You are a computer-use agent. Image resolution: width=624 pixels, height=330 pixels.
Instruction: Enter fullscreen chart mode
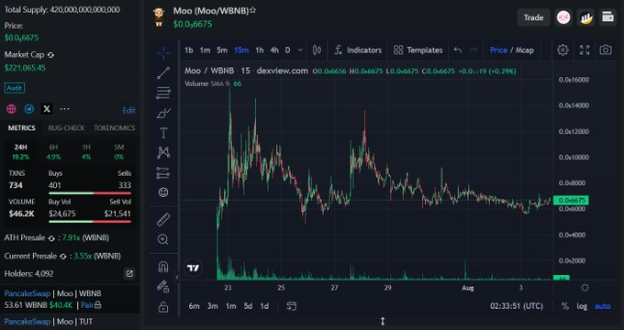(585, 50)
